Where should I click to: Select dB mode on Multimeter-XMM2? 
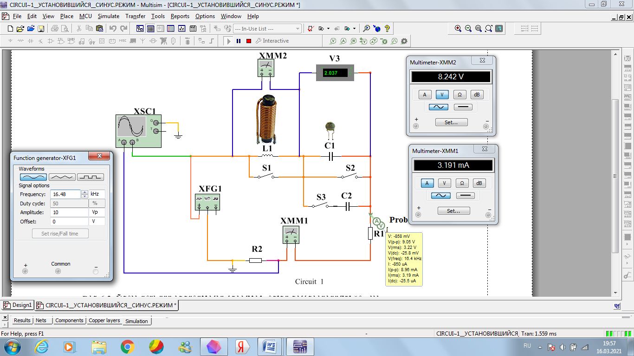[477, 95]
